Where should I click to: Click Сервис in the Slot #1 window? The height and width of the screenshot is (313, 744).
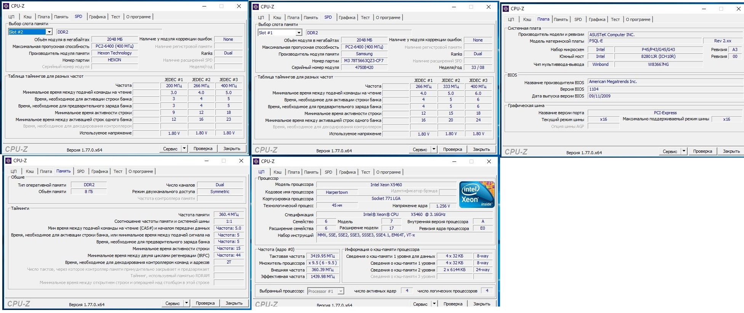[420, 149]
